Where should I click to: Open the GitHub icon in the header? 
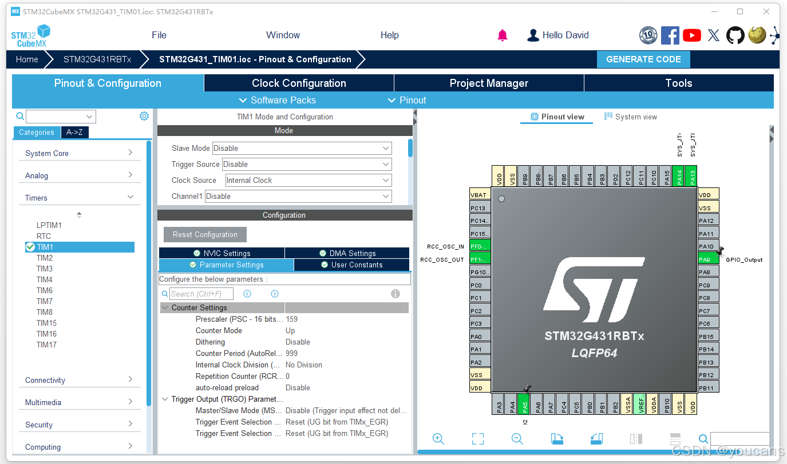pos(735,35)
